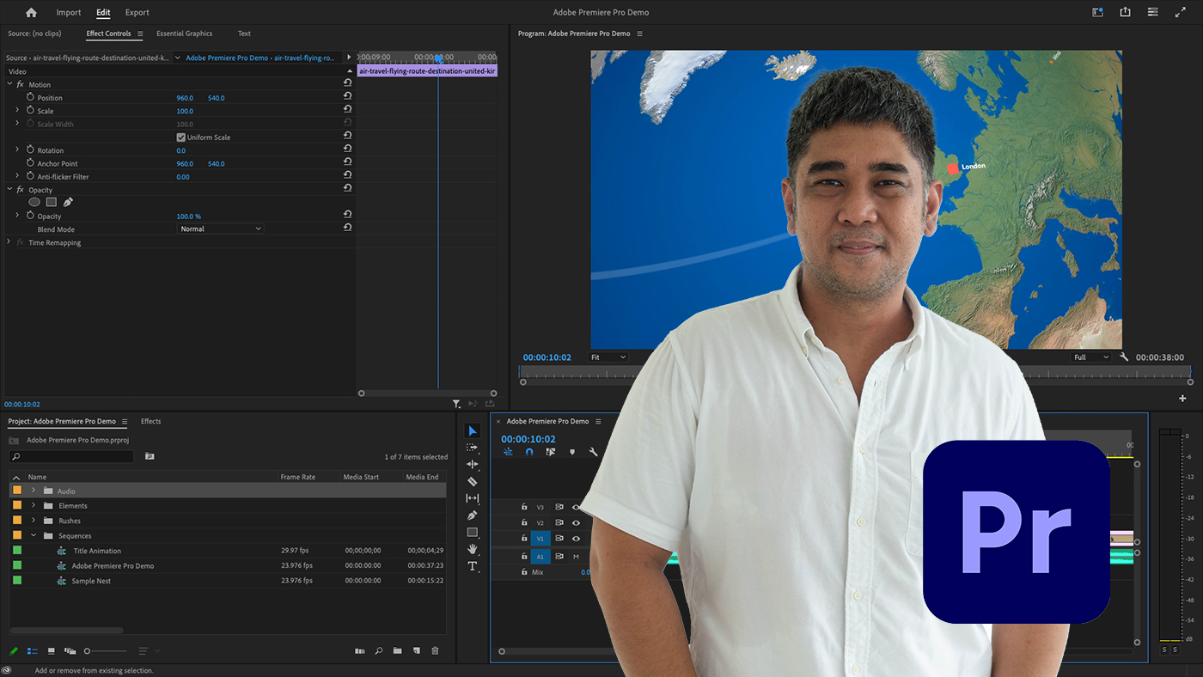Viewport: 1203px width, 677px height.
Task: Add marker in timeline header
Action: pyautogui.click(x=572, y=452)
